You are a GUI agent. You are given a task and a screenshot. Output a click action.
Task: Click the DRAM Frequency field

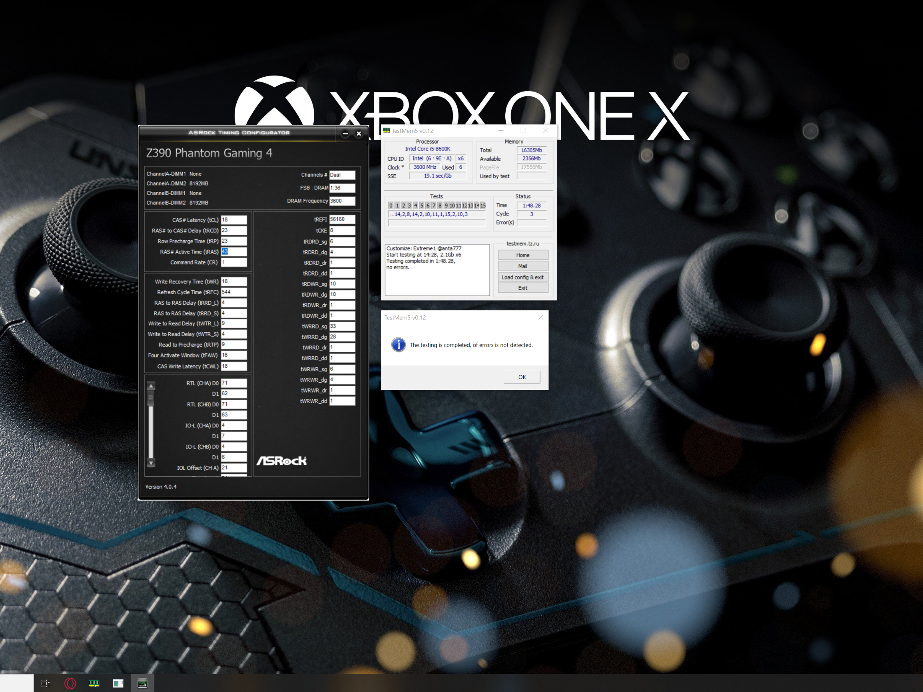[x=342, y=201]
